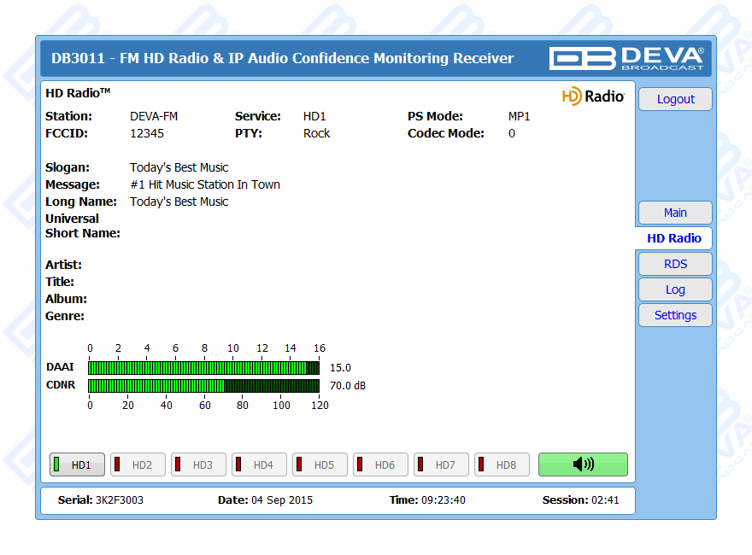Go to the RDS tab

(675, 264)
